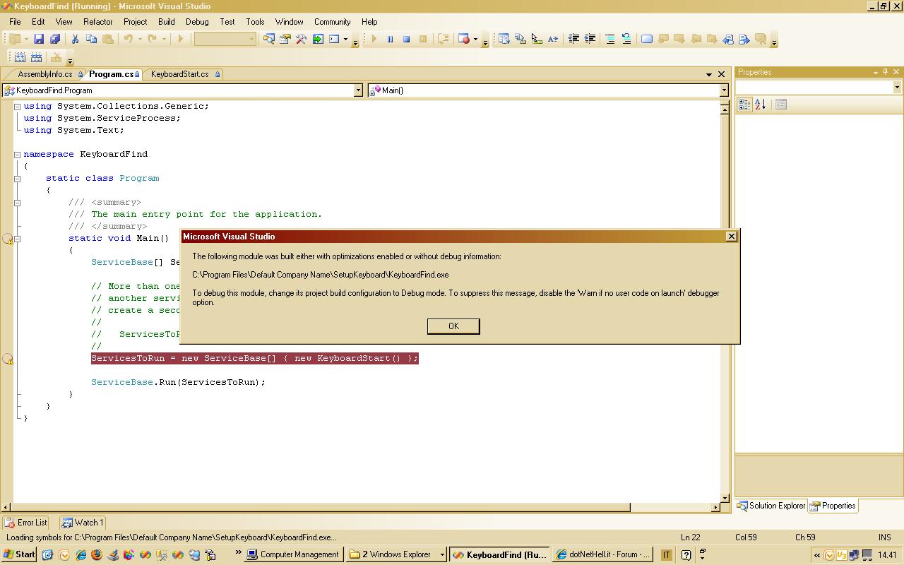Toggle breakpoint marker on ServicesToRun line

point(8,359)
